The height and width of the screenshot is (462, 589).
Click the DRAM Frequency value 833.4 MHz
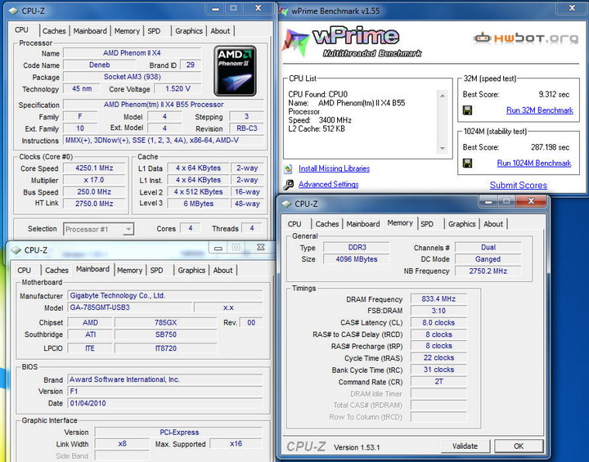pyautogui.click(x=438, y=299)
